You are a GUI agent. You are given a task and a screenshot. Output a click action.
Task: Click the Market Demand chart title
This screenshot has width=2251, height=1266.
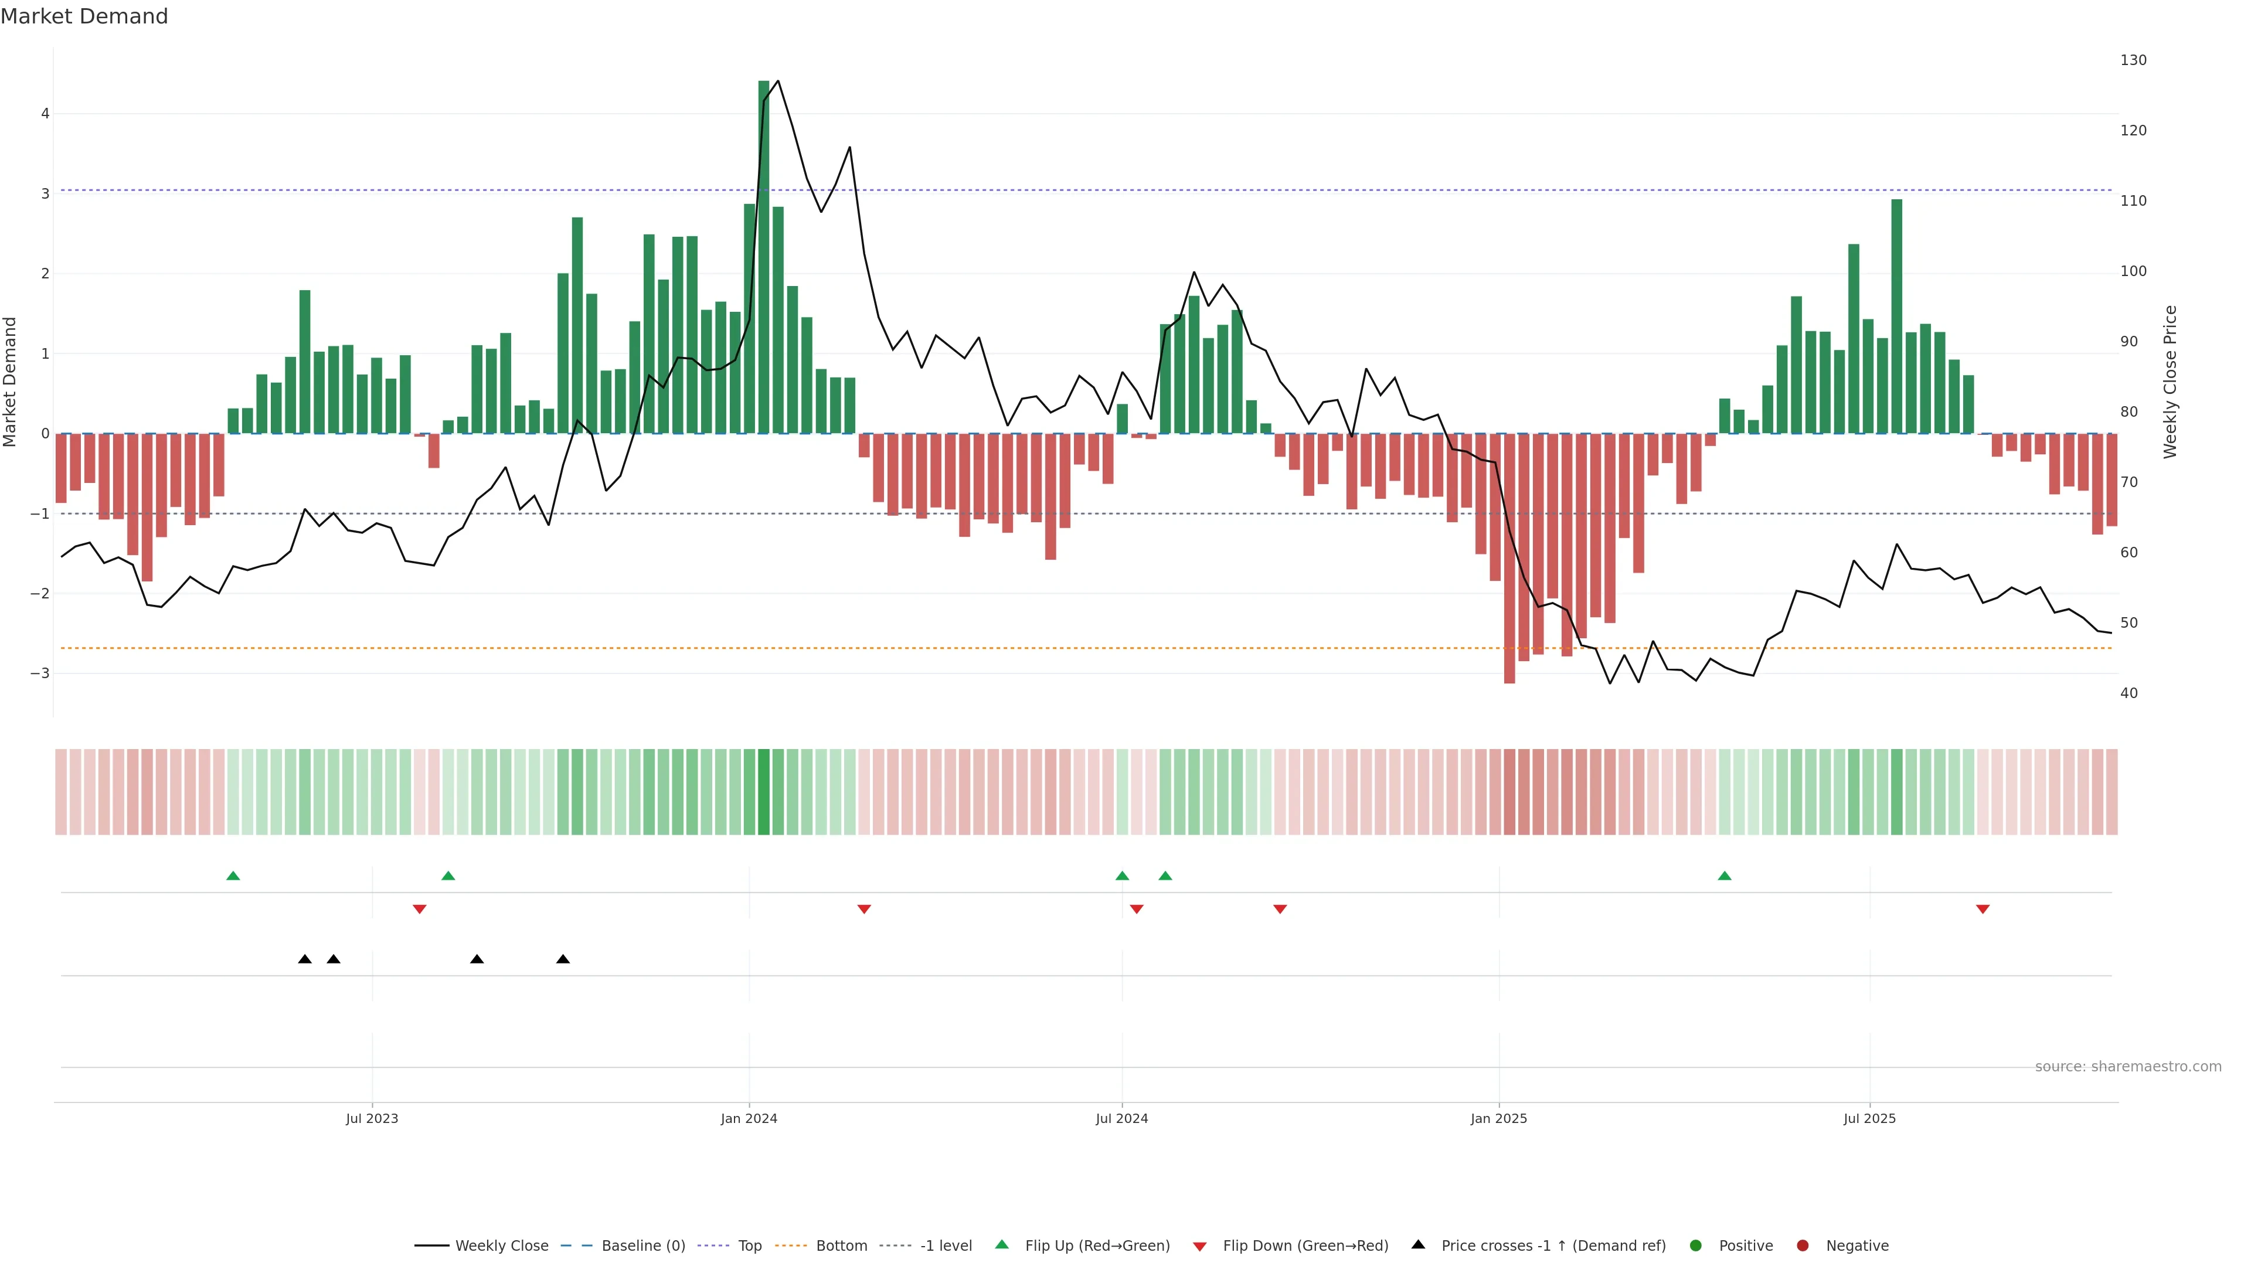[84, 16]
